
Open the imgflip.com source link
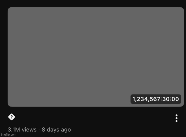8,135
